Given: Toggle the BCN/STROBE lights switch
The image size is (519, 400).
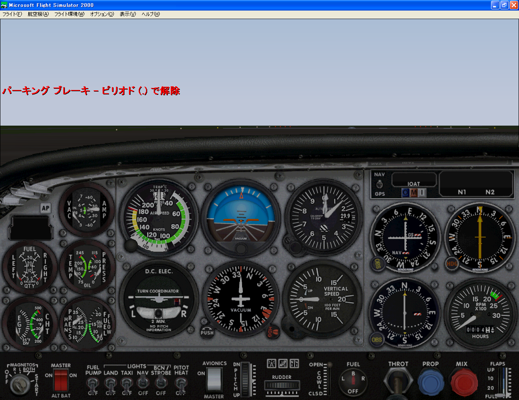Looking at the screenshot, I should click(161, 382).
